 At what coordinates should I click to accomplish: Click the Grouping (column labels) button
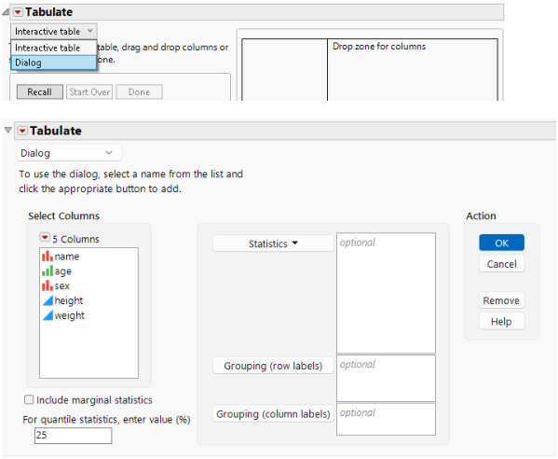pos(273,413)
